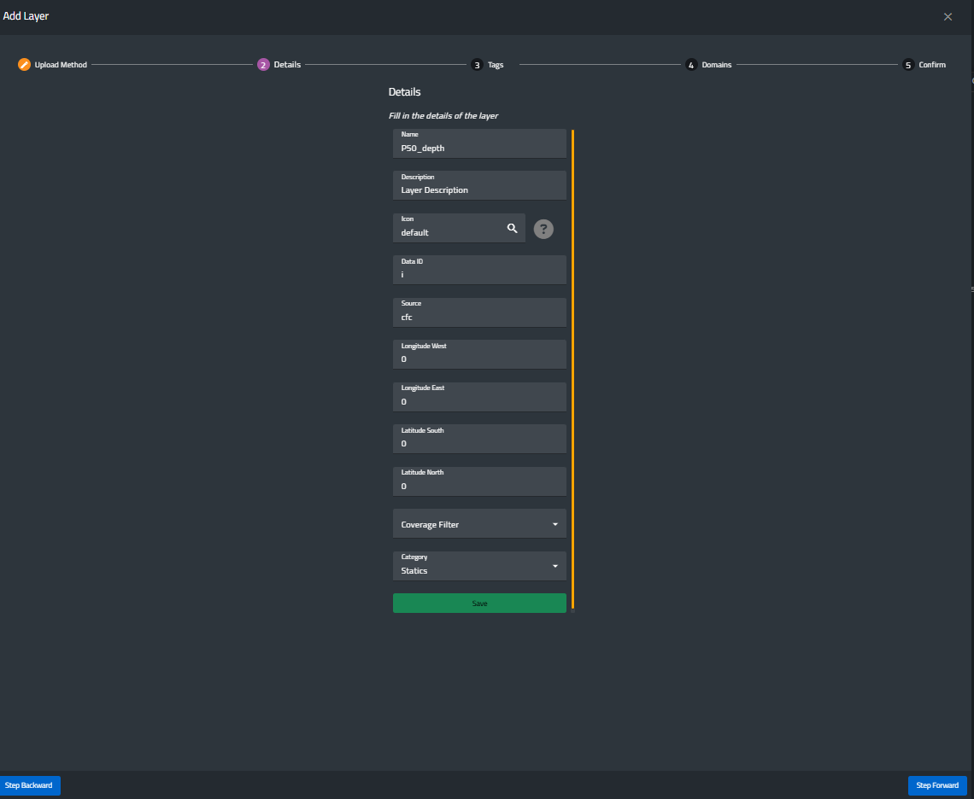Click the Source field containing cfc

[x=479, y=317]
